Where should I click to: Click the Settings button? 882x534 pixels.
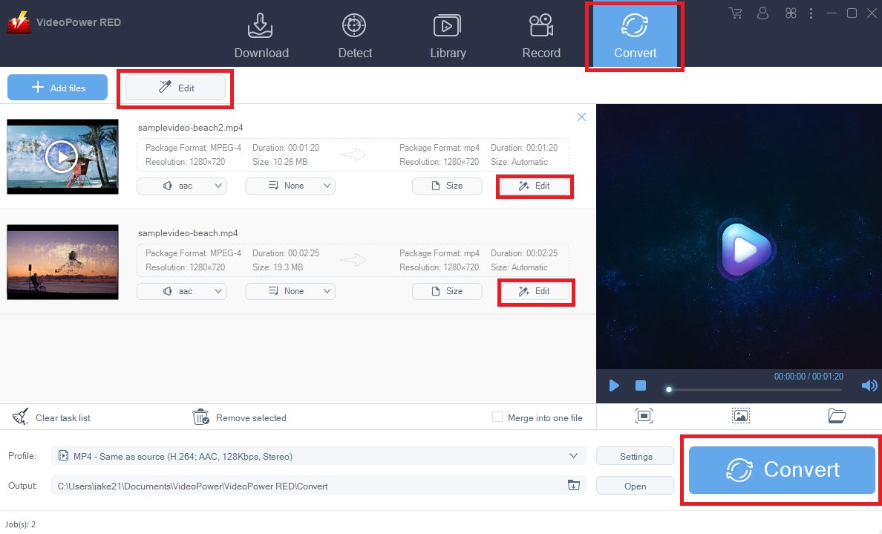click(635, 456)
